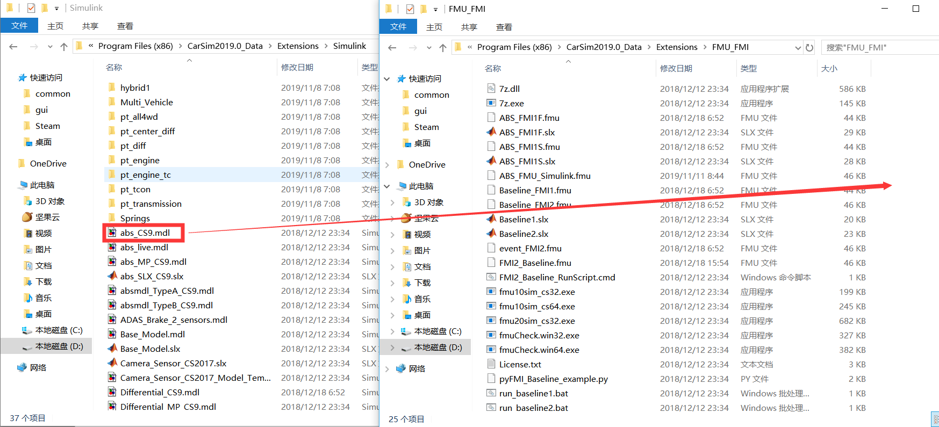Click the License.txt document icon
Screen dimensions: 939x427
(x=491, y=364)
